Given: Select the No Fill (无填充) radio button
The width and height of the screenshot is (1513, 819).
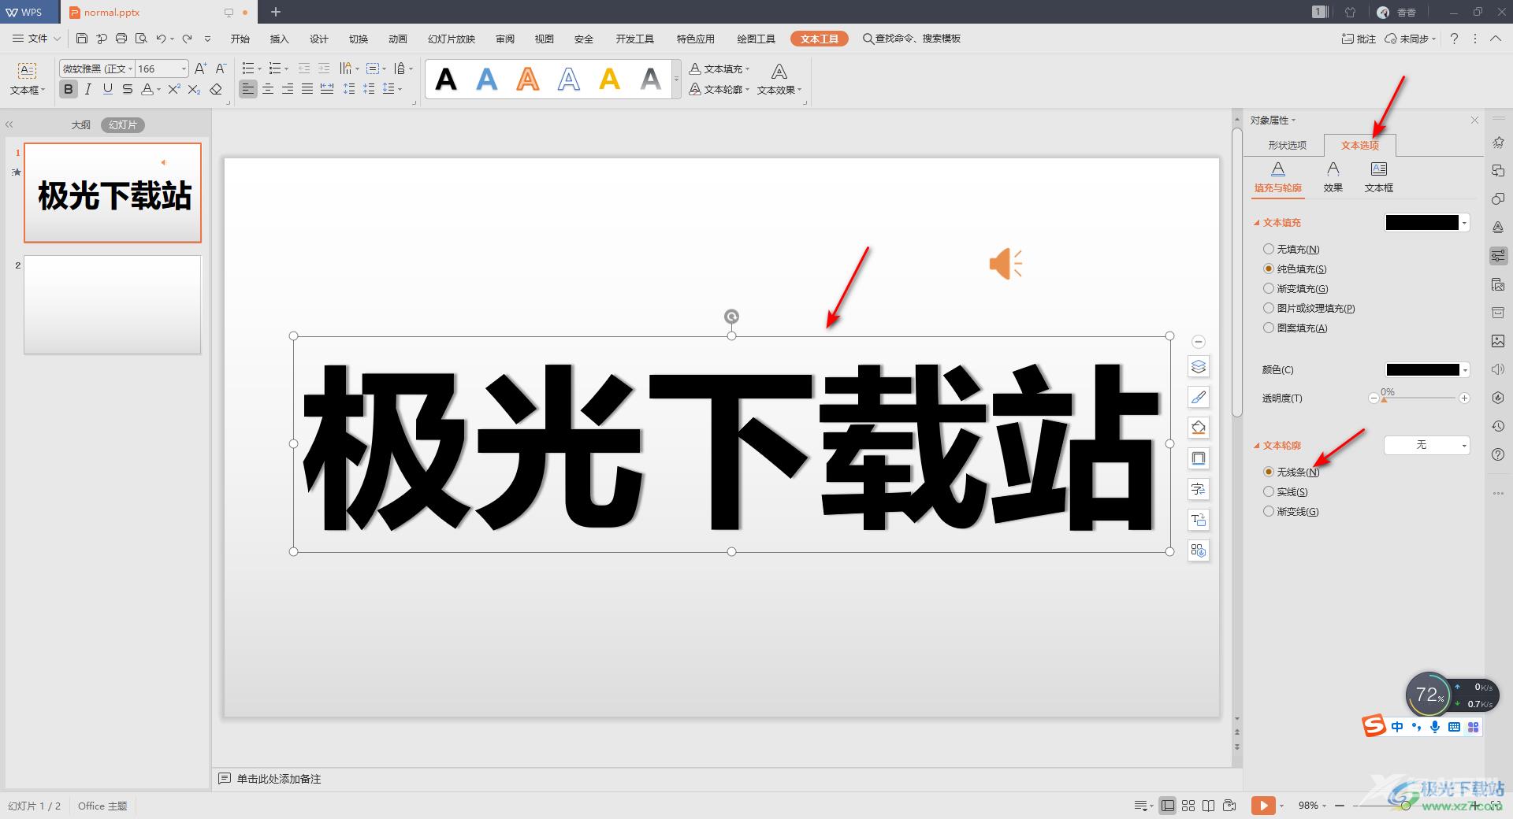Looking at the screenshot, I should click(1269, 249).
